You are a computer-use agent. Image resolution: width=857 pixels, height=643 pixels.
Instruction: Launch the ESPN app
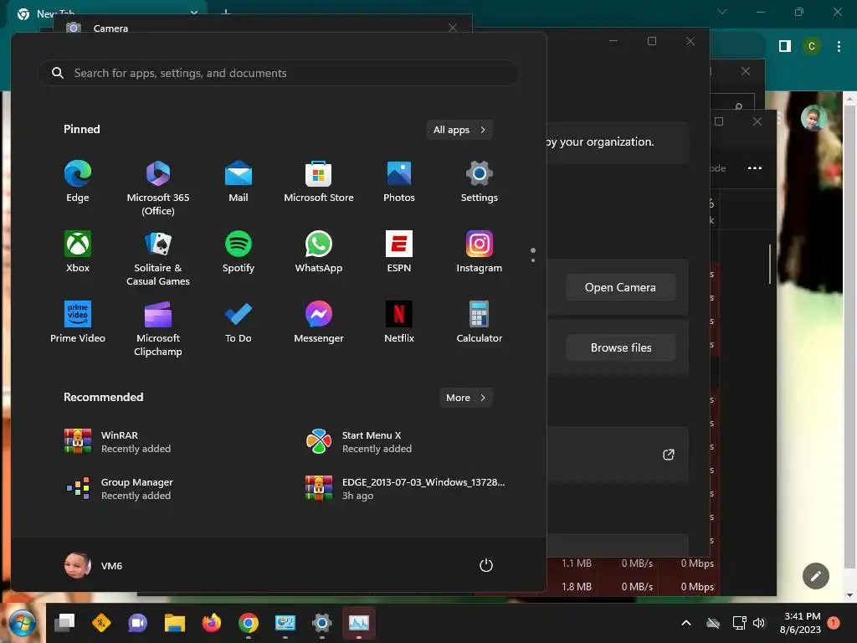[399, 251]
